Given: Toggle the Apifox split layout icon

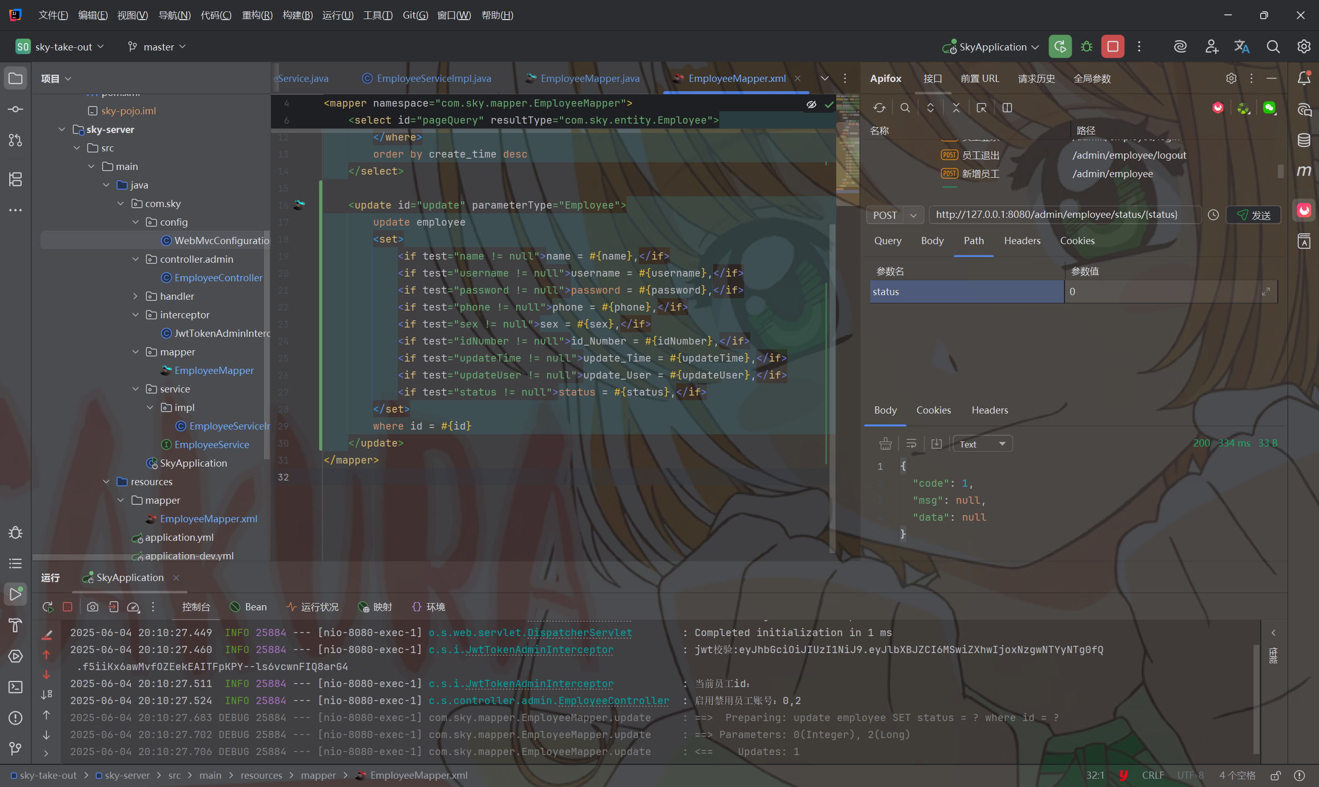Looking at the screenshot, I should tap(1007, 108).
